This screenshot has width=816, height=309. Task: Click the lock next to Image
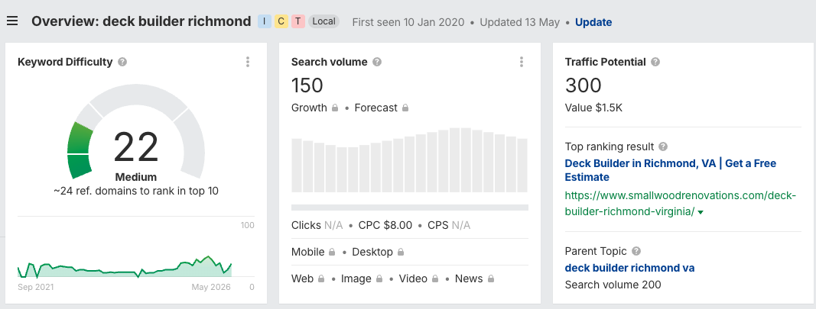(x=379, y=279)
